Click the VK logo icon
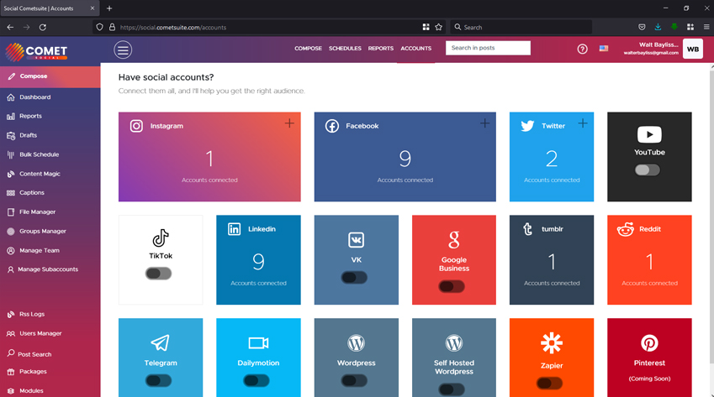 (x=356, y=240)
